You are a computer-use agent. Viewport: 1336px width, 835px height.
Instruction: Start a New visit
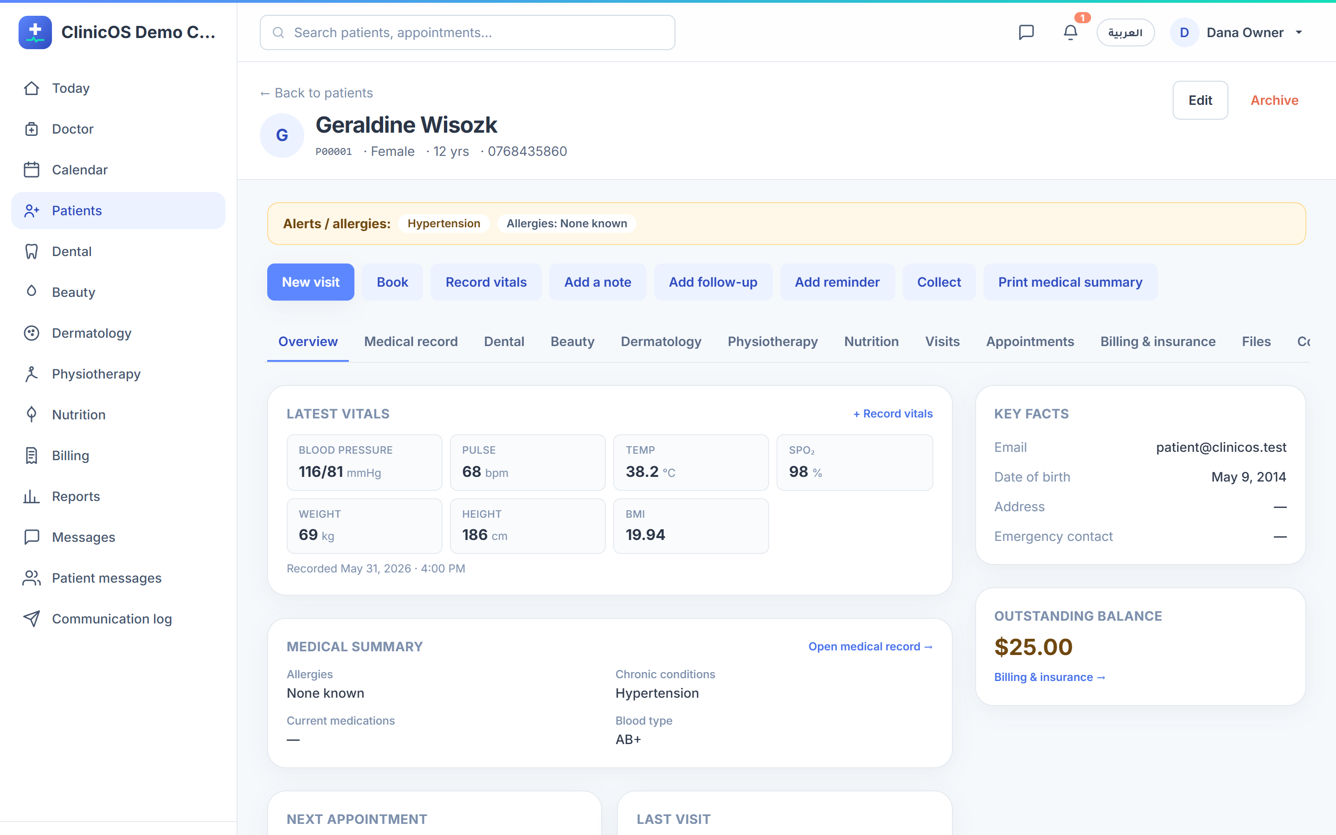311,282
